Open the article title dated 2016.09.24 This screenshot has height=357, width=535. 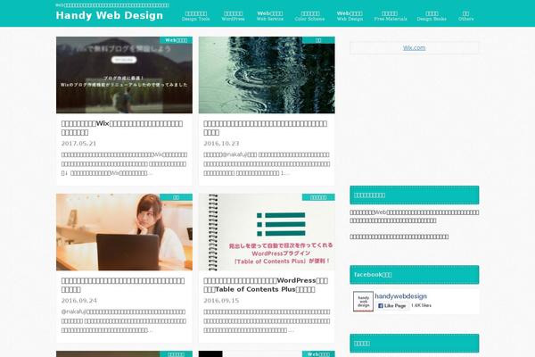123,286
